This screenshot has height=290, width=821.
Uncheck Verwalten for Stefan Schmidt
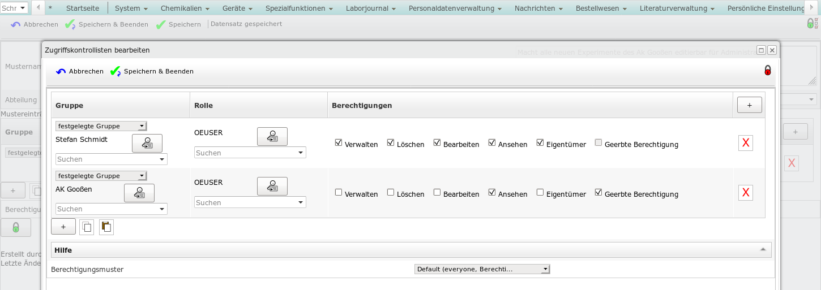coord(339,143)
